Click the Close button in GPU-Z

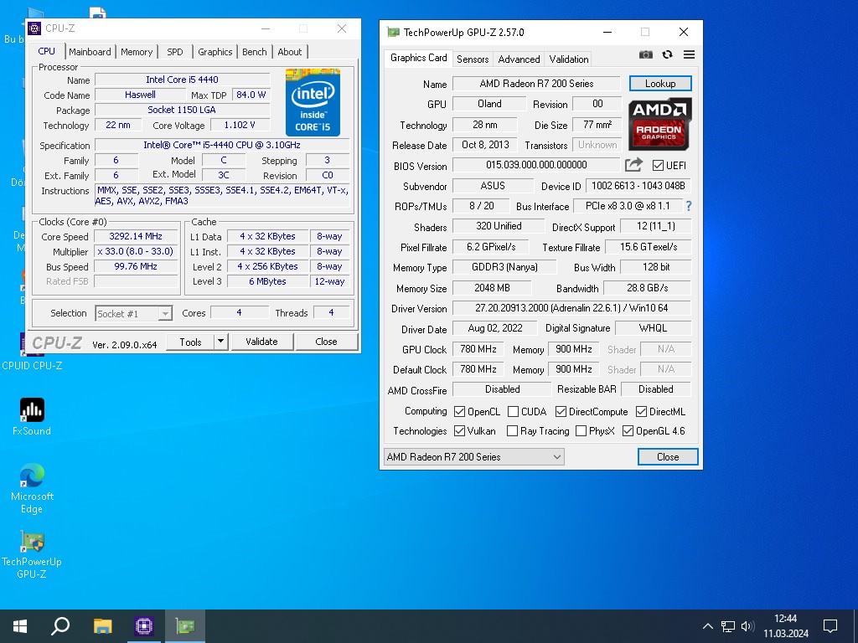[668, 456]
